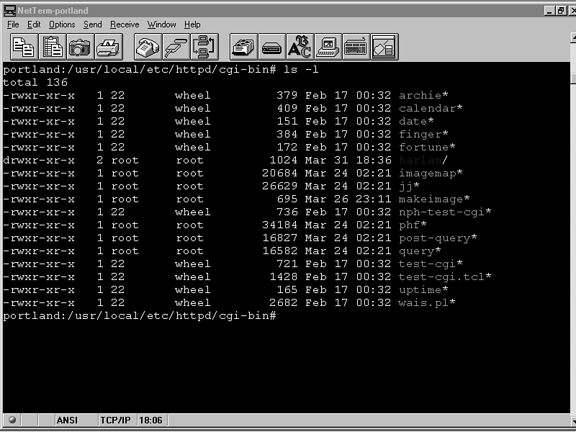The height and width of the screenshot is (432, 576).
Task: Click the modem settings icon
Action: 271,47
